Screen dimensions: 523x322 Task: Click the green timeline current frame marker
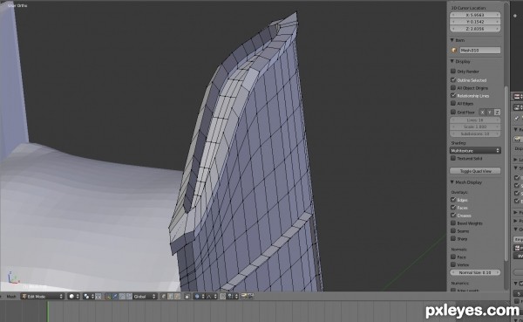pyautogui.click(x=48, y=312)
